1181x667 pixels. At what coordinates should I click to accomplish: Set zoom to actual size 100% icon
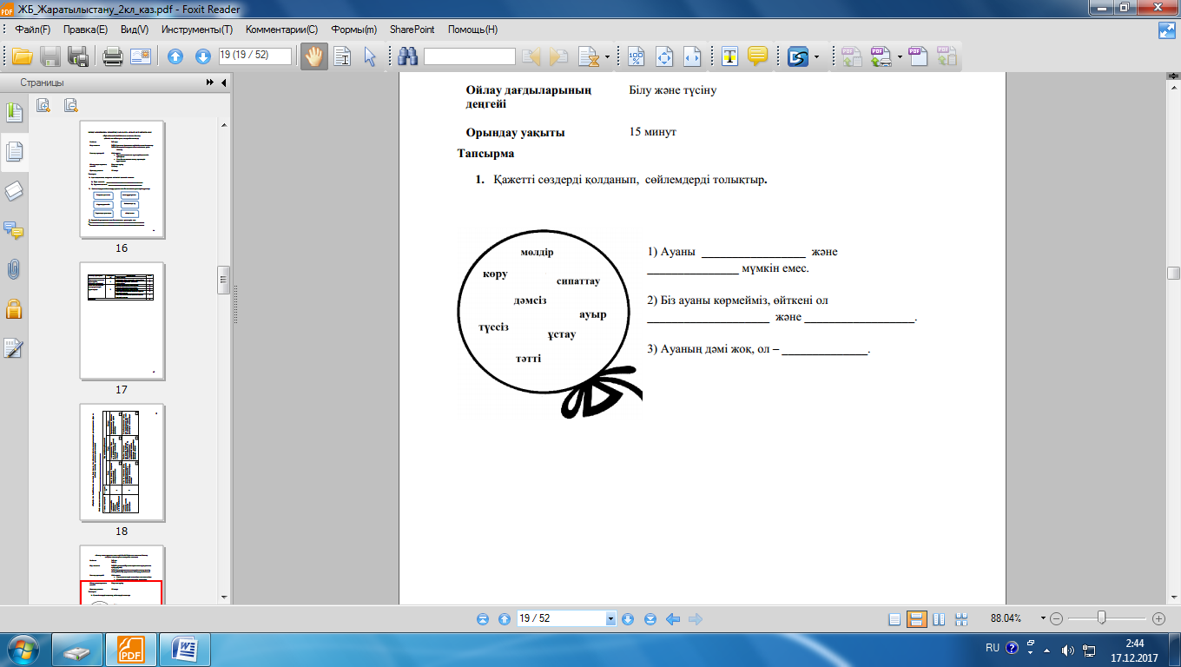pyautogui.click(x=637, y=56)
